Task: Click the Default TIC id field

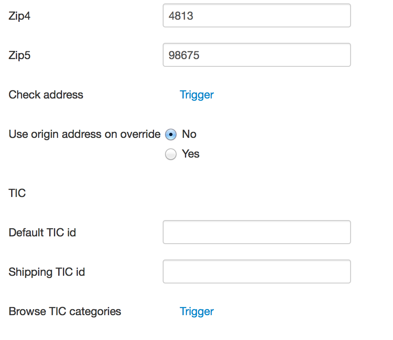Action: [x=257, y=233]
